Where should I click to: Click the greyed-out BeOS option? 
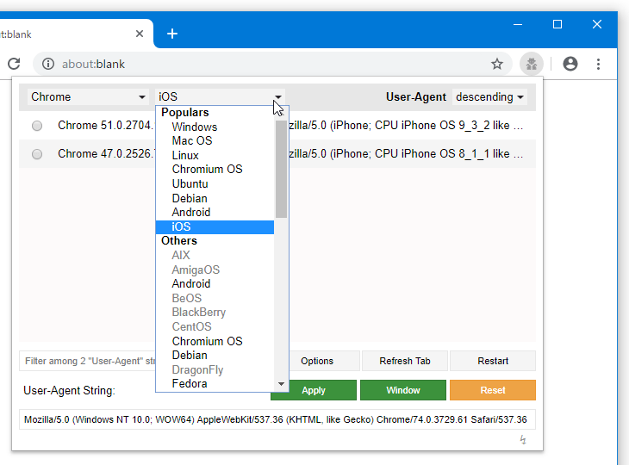tap(215, 298)
